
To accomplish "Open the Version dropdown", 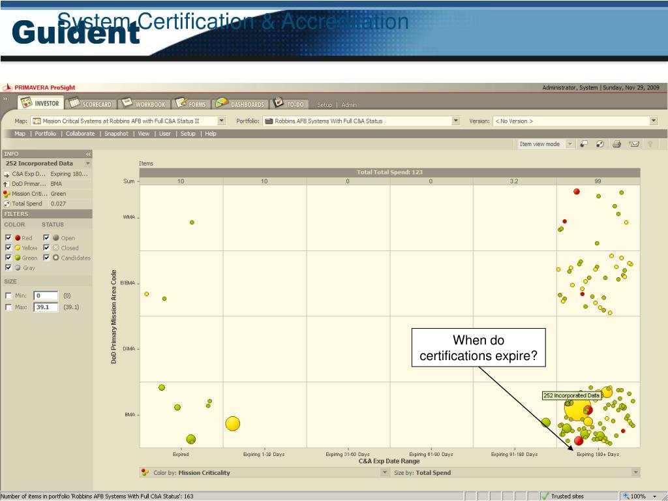I will click(654, 121).
